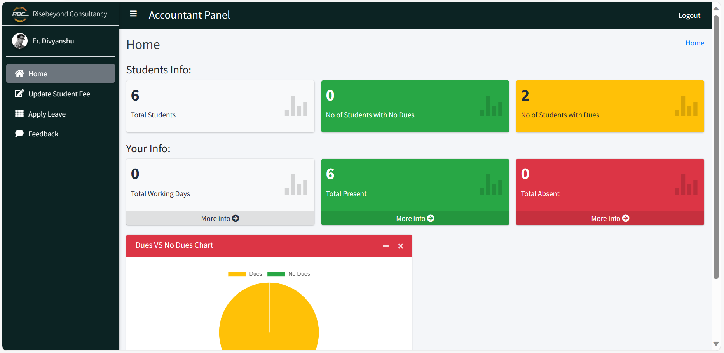Viewport: 724px width, 353px height.
Task: Click the number 0 on Total Absent card
Action: (x=525, y=174)
